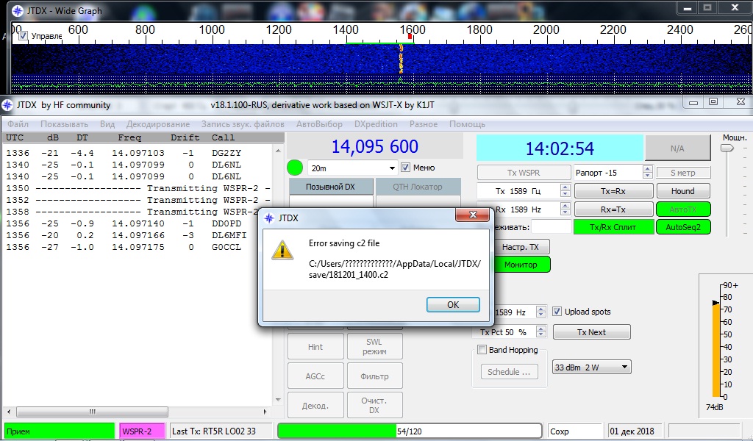This screenshot has width=753, height=441.
Task: Click the Монитор green button
Action: coord(520,265)
